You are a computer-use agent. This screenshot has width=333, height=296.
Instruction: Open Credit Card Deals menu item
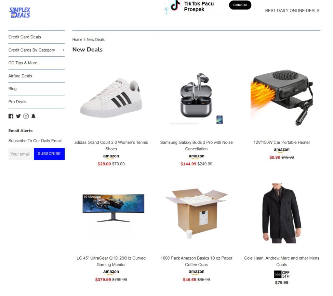(25, 37)
